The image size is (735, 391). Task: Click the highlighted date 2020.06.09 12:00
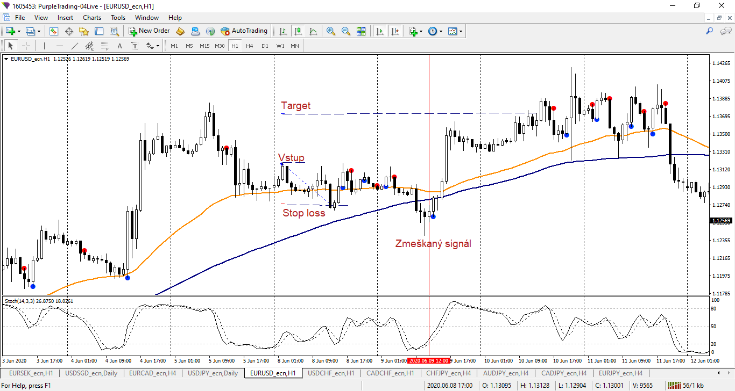click(x=428, y=361)
